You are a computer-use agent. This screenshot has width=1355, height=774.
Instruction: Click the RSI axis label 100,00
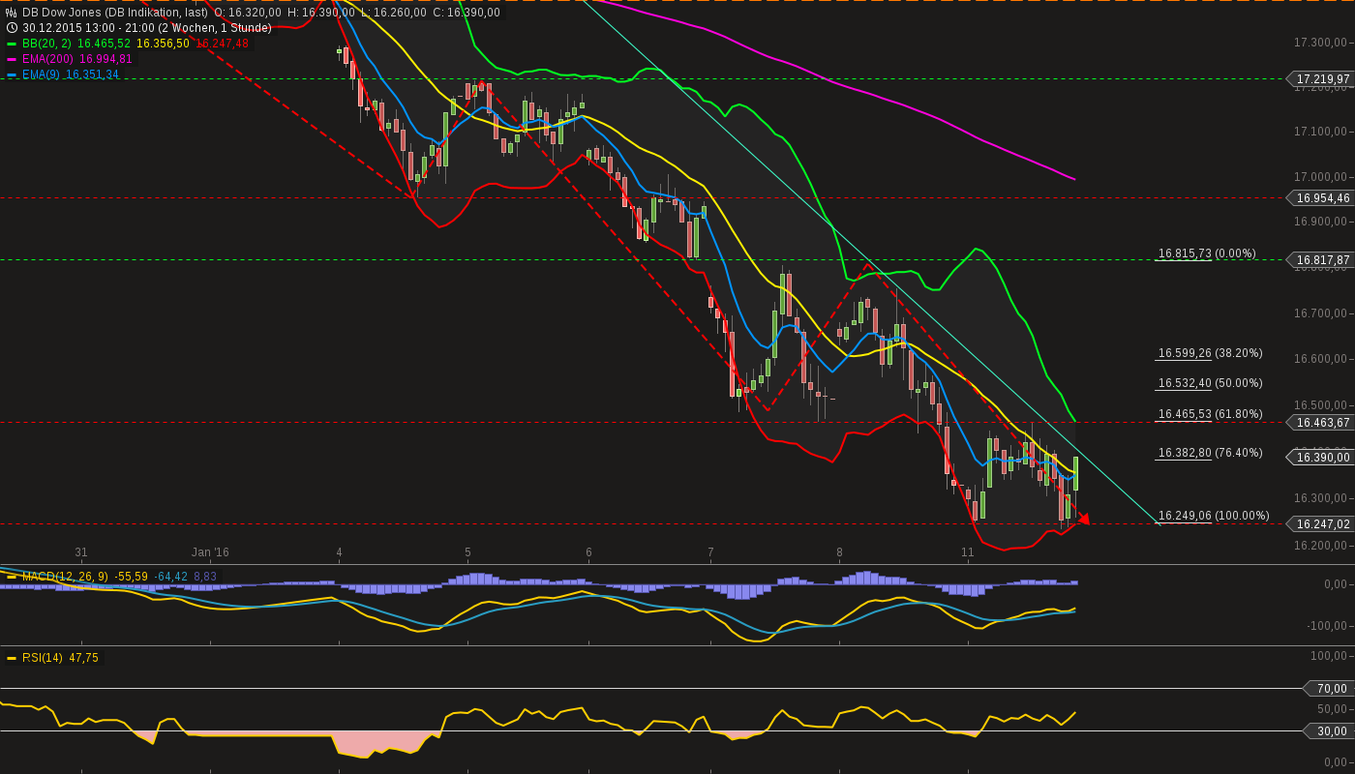coord(1330,656)
